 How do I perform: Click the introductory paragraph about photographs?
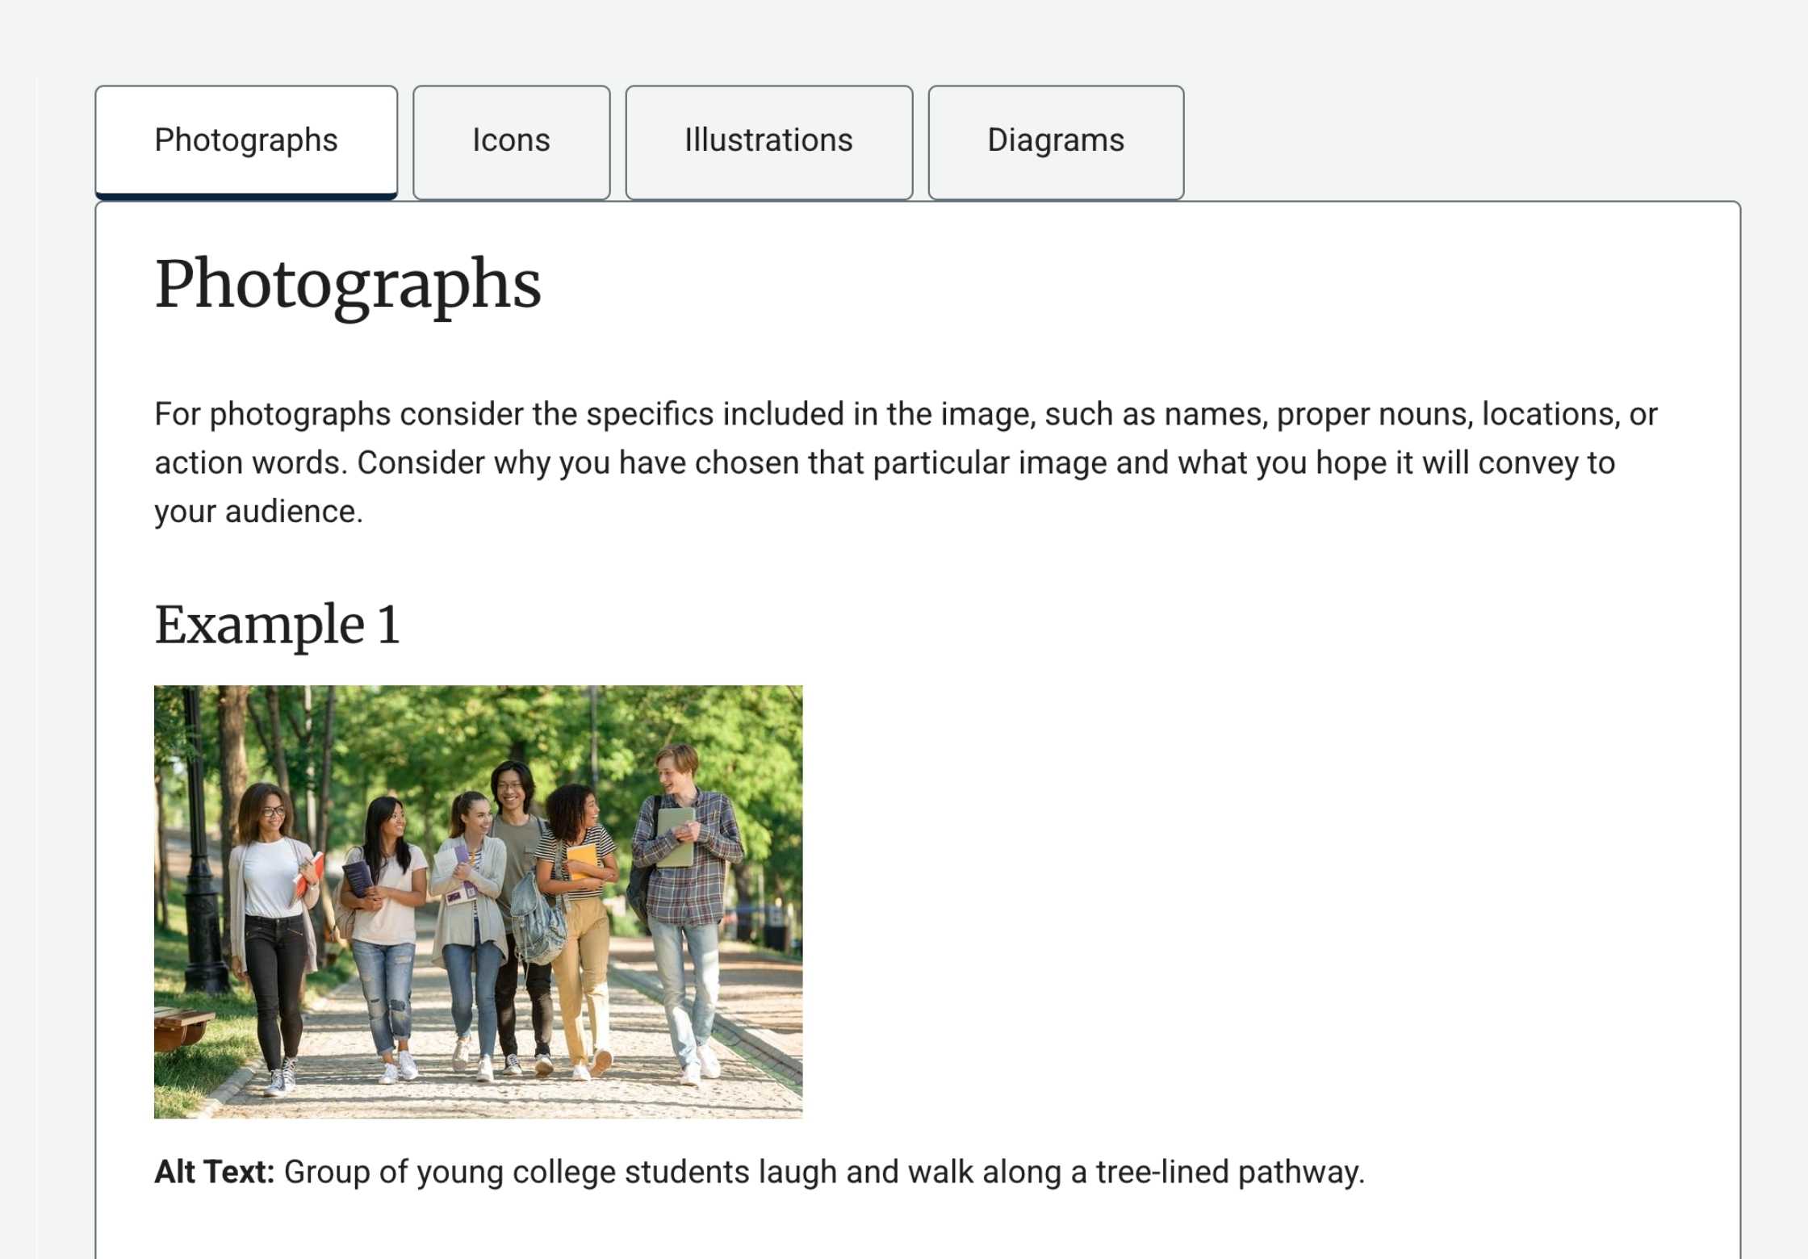(x=904, y=462)
